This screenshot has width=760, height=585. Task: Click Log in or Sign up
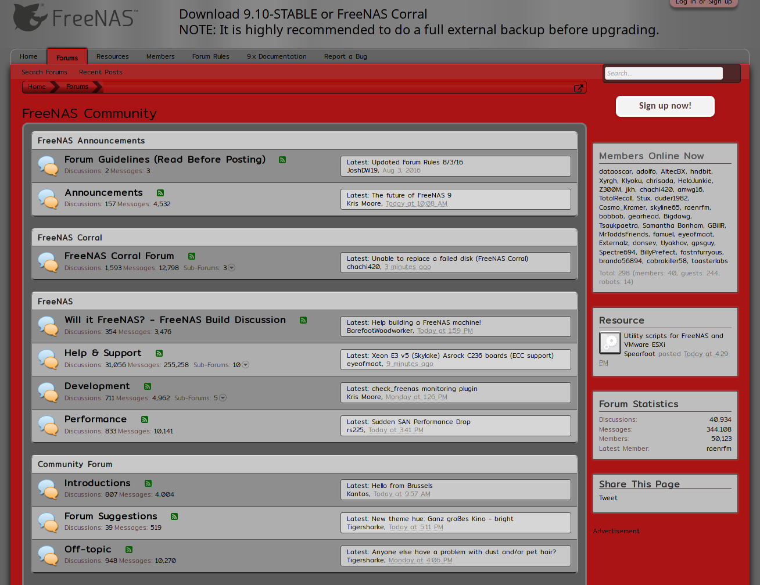[704, 2]
